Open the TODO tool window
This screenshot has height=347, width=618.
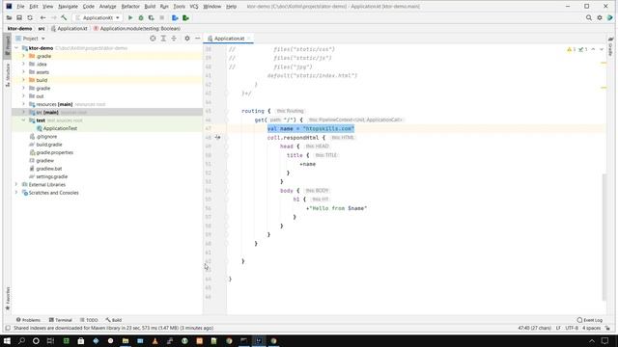point(89,320)
